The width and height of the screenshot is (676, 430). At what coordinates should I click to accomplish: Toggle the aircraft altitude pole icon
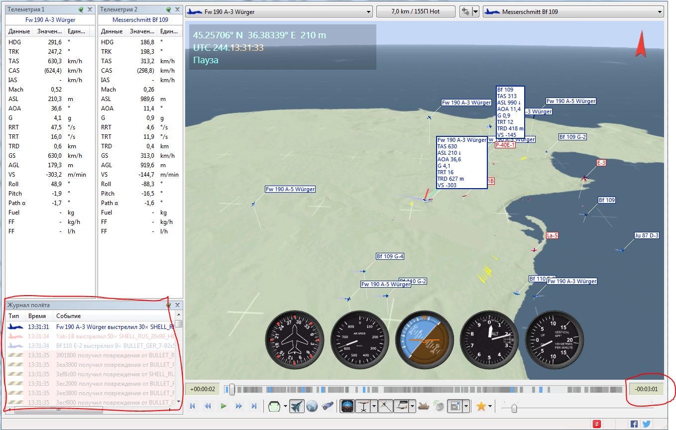click(x=362, y=406)
